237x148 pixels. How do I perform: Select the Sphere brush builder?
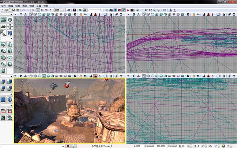(x=10, y=64)
